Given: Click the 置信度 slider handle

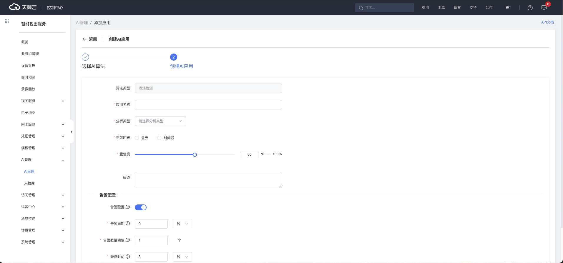Looking at the screenshot, I should 195,155.
